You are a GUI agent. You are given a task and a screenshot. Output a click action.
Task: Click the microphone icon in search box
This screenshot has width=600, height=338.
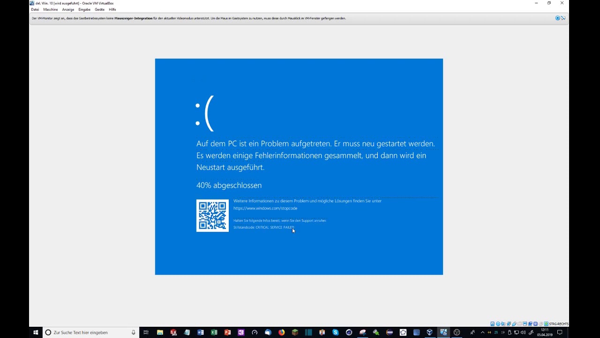(133, 332)
